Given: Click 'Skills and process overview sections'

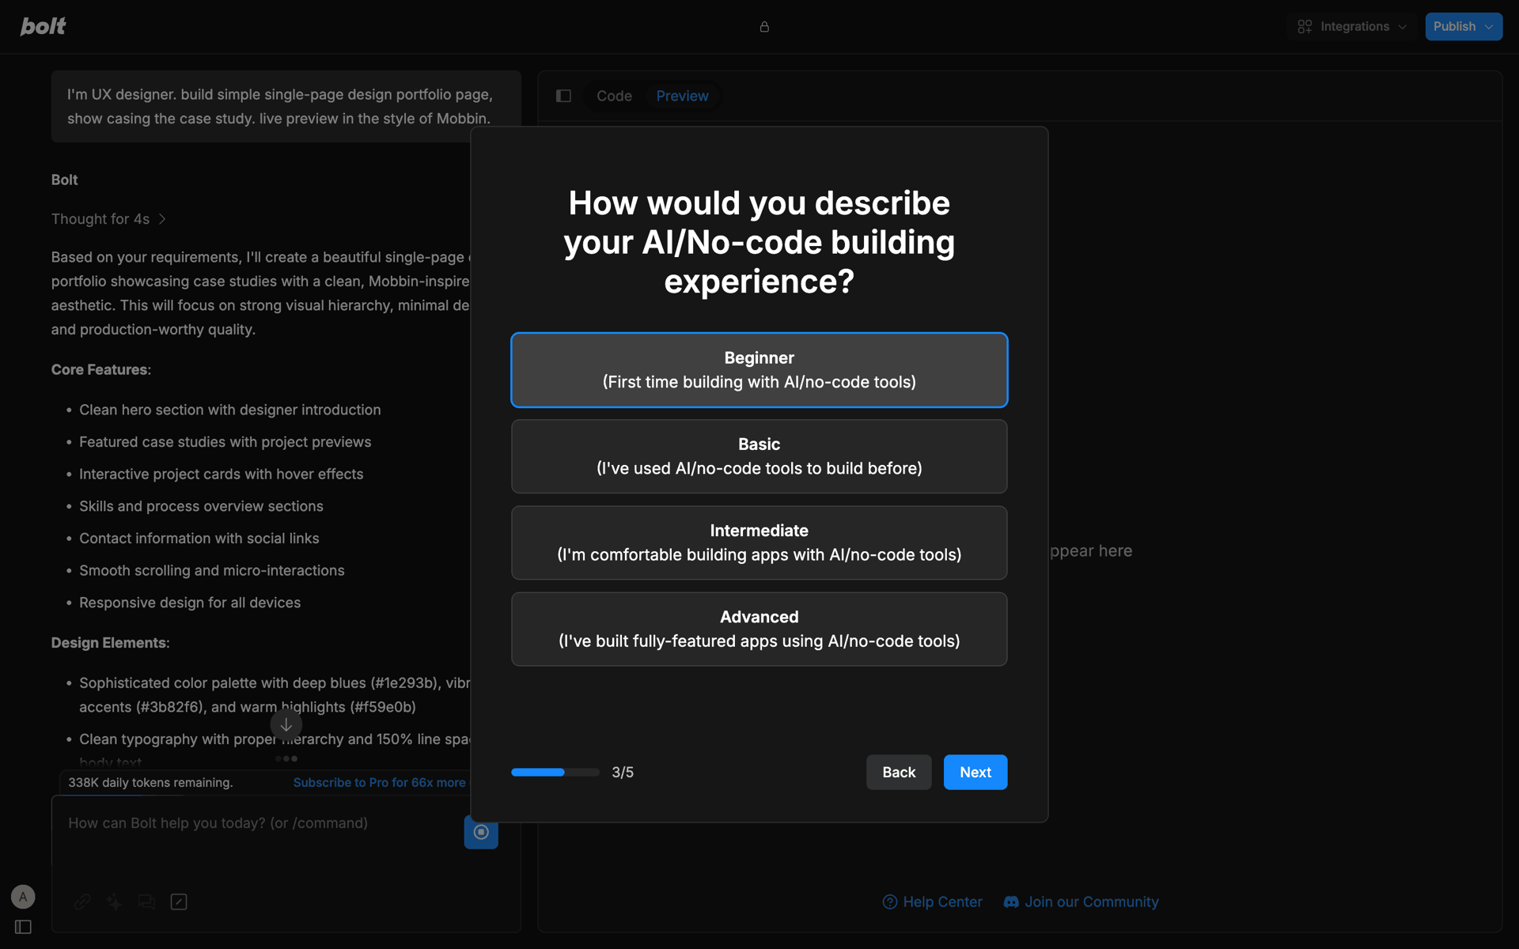Looking at the screenshot, I should 201,506.
